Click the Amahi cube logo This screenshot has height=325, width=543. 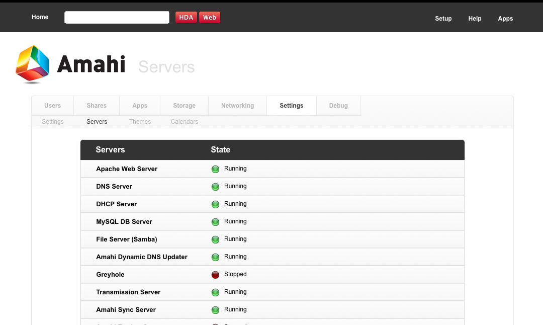click(x=32, y=64)
